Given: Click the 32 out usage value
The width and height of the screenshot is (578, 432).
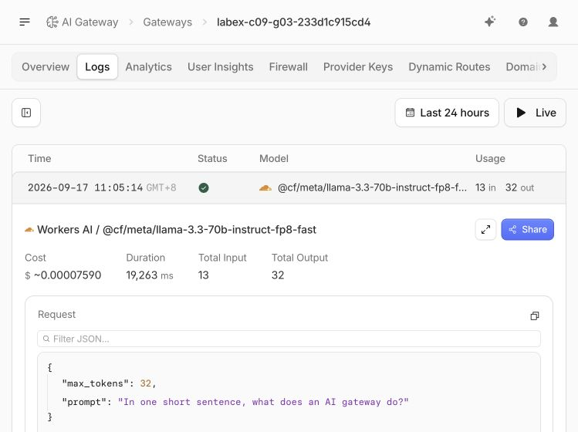Looking at the screenshot, I should (x=519, y=187).
